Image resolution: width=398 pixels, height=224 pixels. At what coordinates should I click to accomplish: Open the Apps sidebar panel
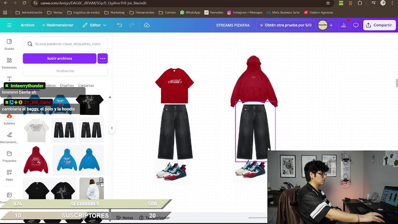click(9, 175)
